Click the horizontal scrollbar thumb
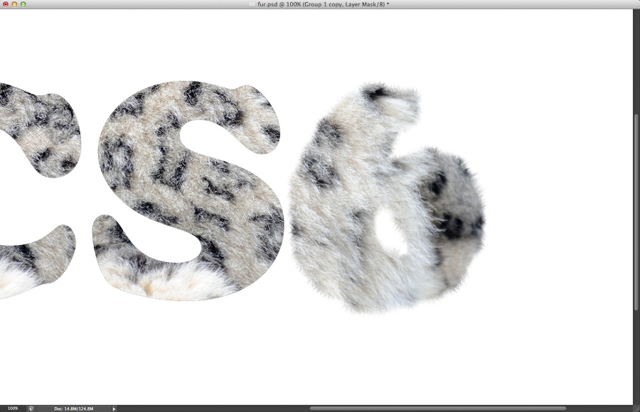 click(437, 408)
